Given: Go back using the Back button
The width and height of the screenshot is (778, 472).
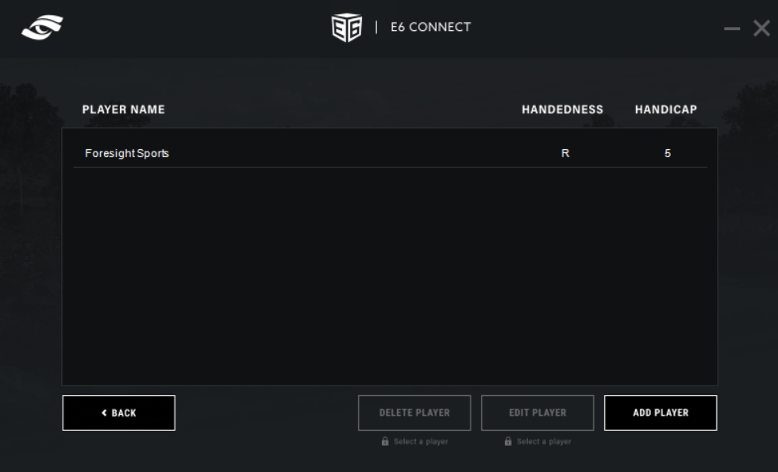Looking at the screenshot, I should coord(119,413).
